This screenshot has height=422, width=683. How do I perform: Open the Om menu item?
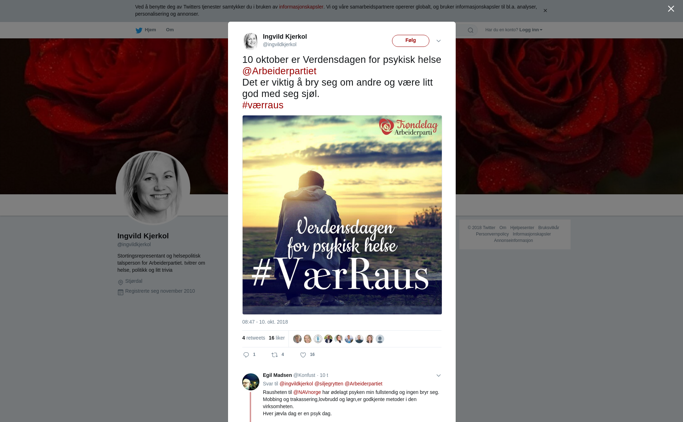coord(170,30)
